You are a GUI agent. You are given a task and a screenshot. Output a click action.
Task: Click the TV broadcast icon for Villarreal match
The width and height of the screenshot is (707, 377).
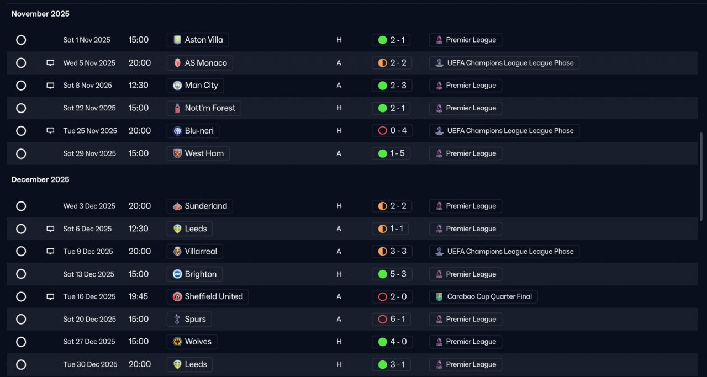tap(50, 252)
